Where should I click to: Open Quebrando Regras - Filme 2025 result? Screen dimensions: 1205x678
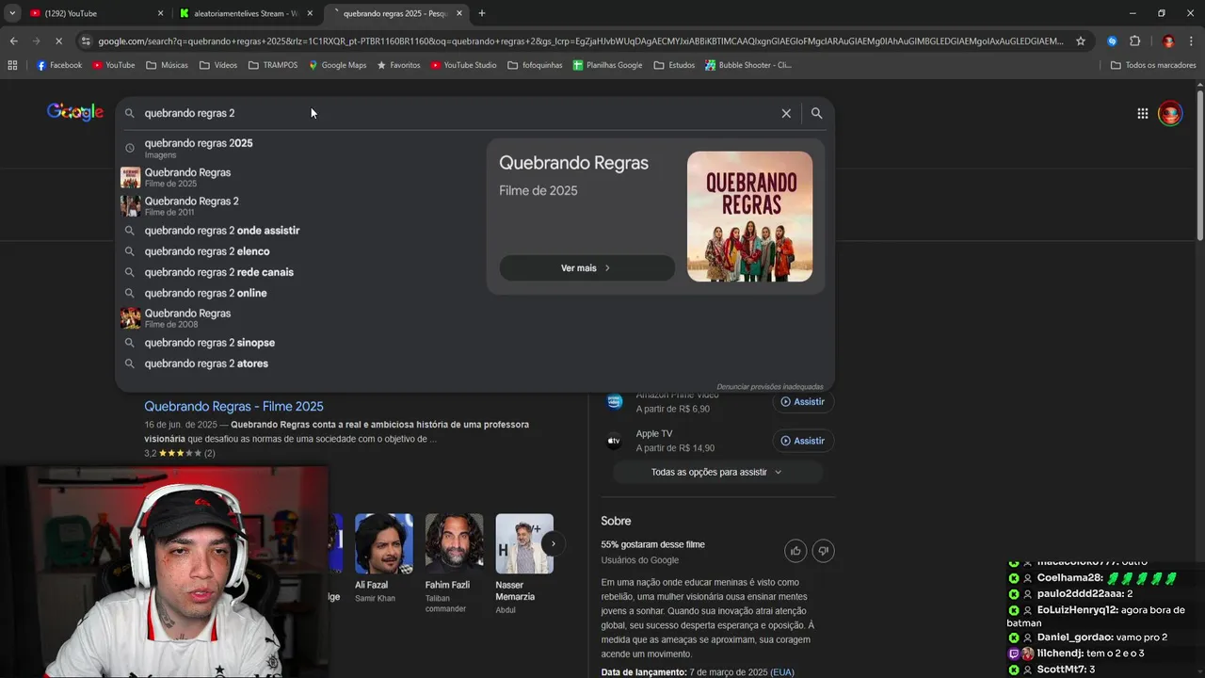pos(233,406)
